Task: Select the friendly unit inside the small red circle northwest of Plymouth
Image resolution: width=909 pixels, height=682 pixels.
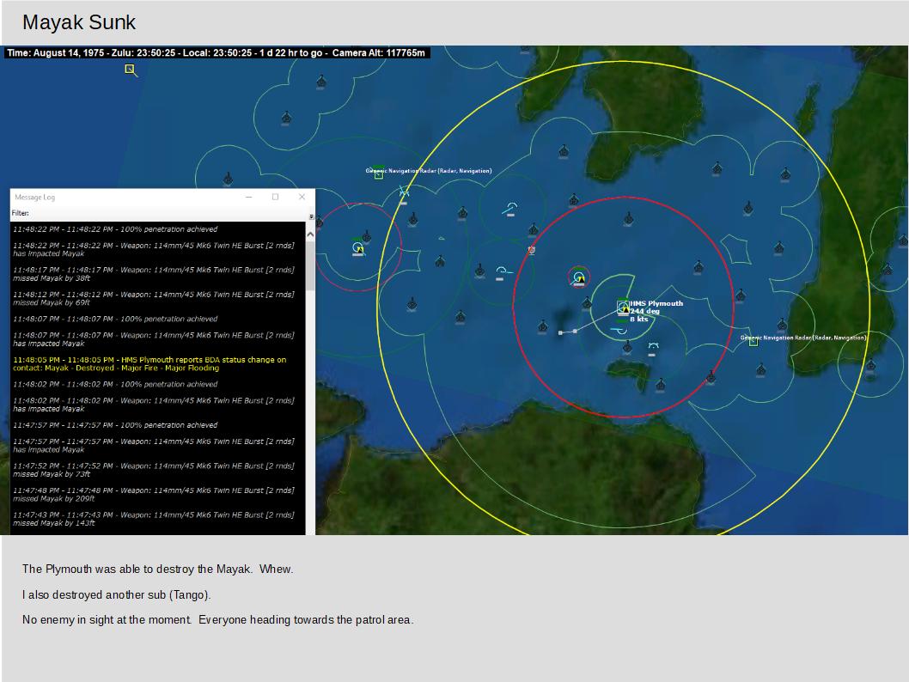Action: 578,278
